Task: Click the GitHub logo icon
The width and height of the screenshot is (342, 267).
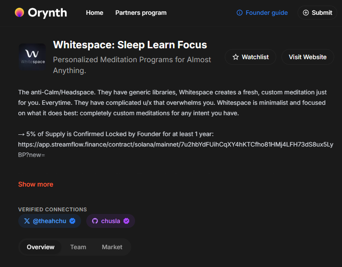Action: [95, 221]
